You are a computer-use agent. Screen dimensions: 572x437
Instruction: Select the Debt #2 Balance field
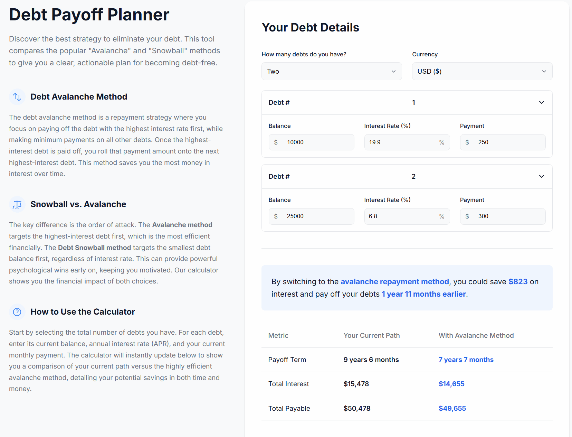311,216
